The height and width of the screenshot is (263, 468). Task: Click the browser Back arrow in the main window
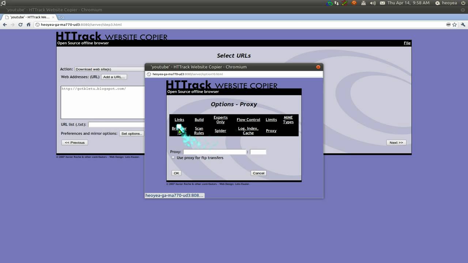tap(5, 24)
